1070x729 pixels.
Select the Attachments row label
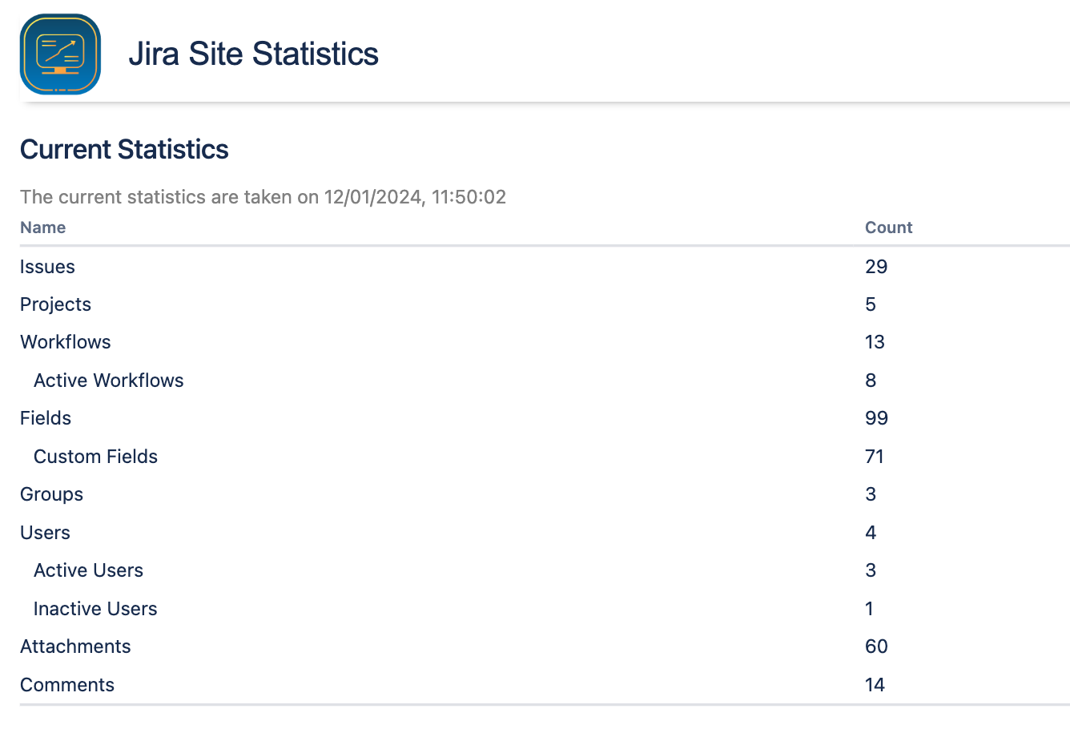click(75, 646)
